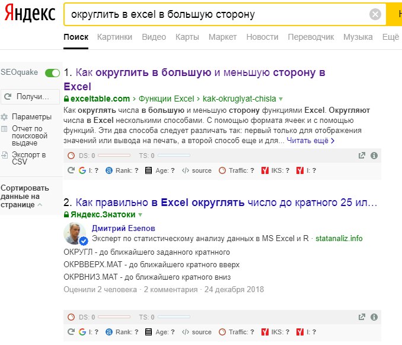Open external link icon in first SEOquake bar

coord(362,156)
